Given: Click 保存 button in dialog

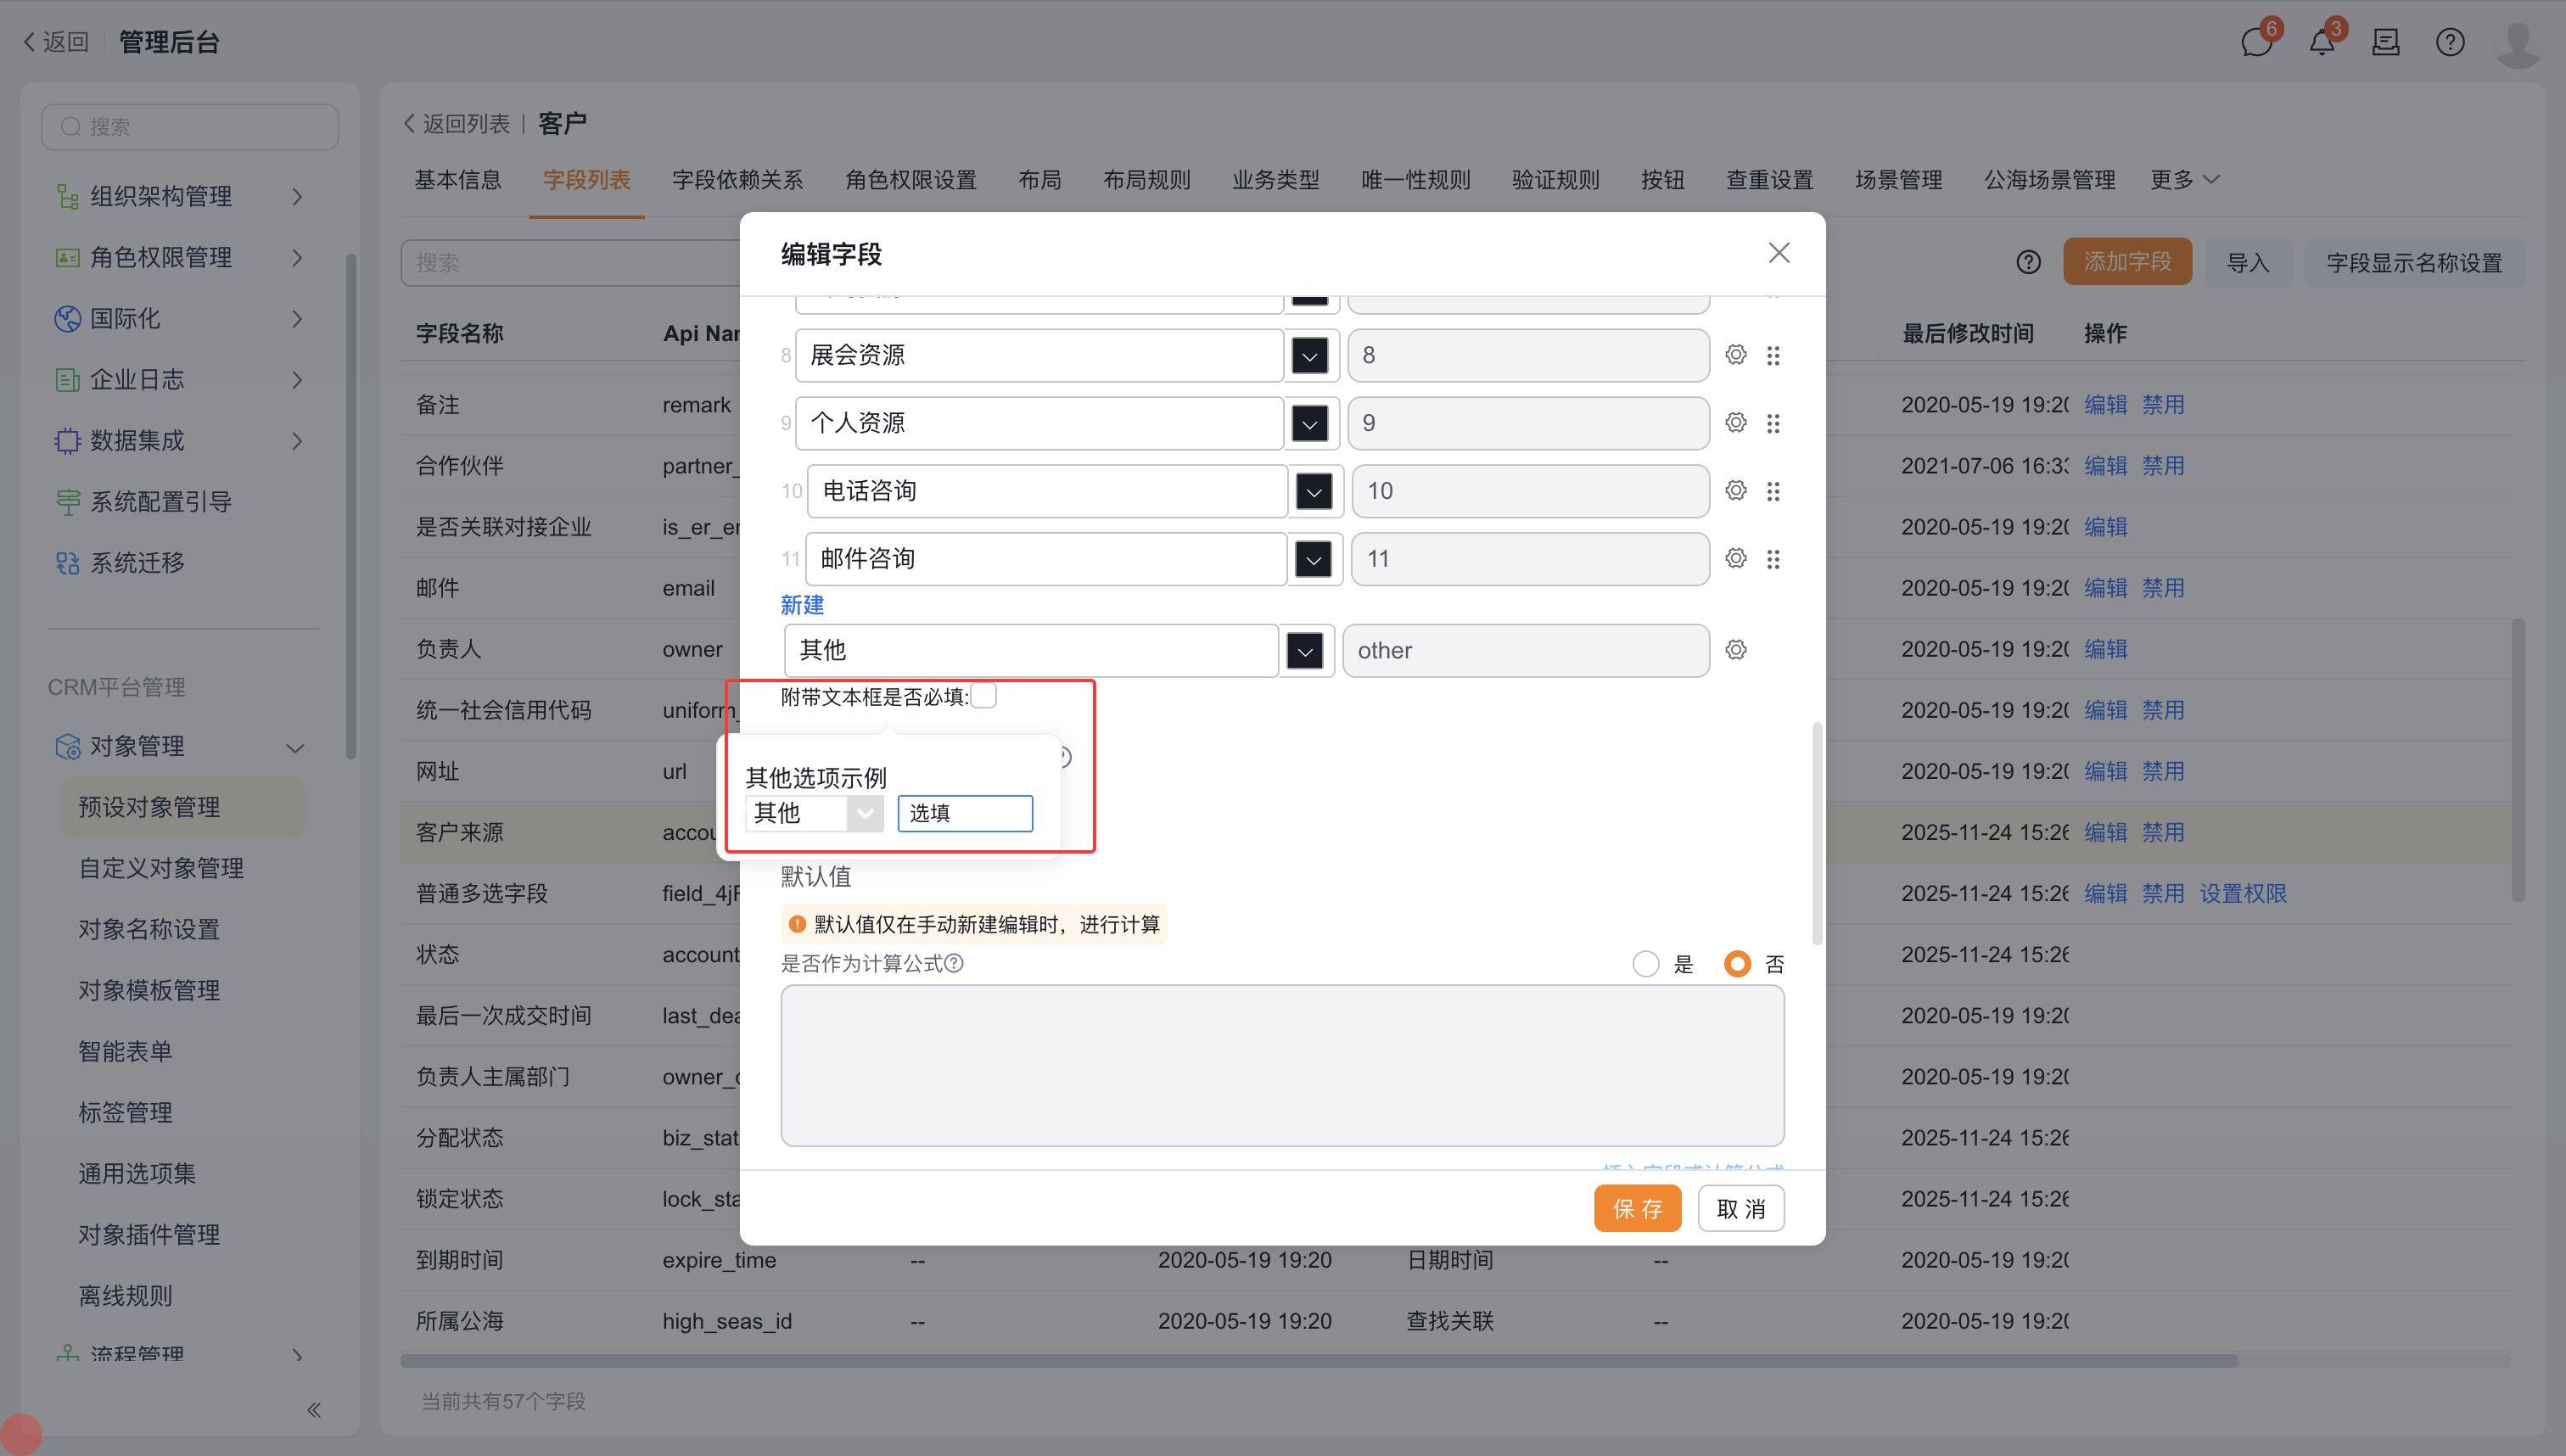Looking at the screenshot, I should tap(1636, 1208).
